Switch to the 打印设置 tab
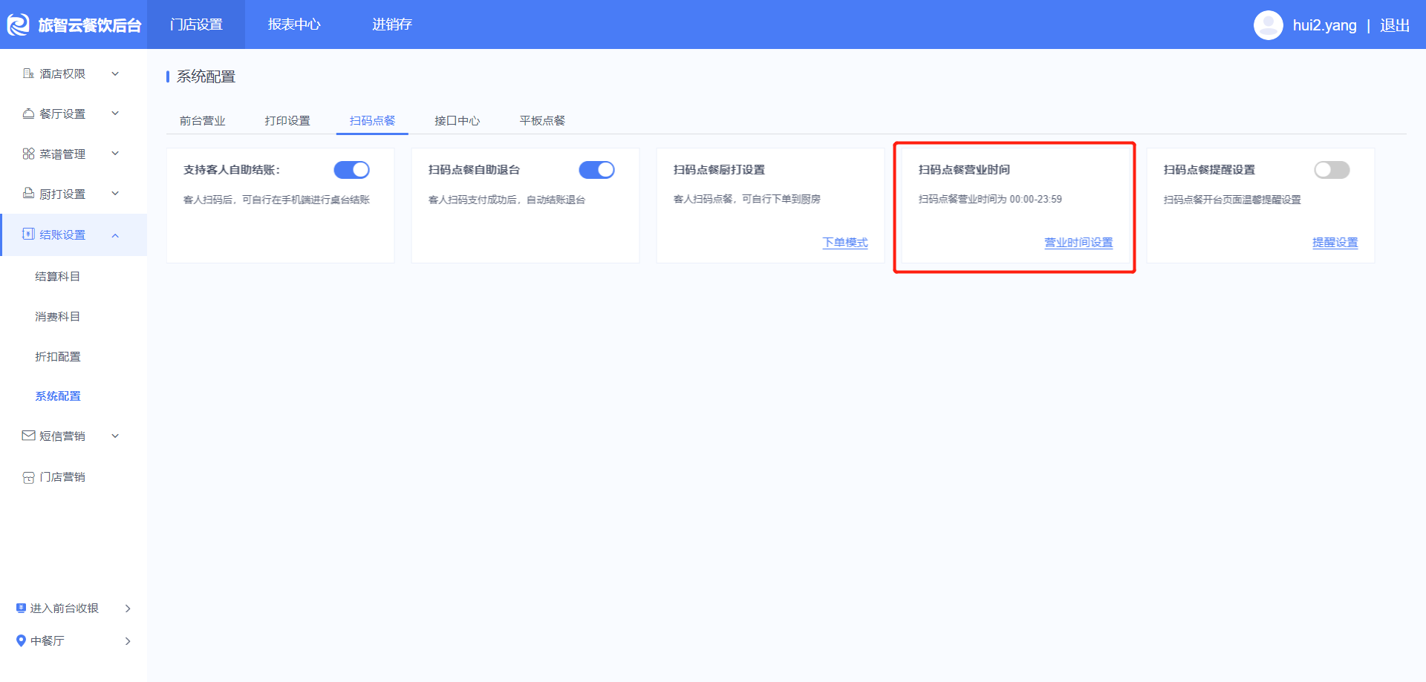The image size is (1426, 682). pos(287,120)
